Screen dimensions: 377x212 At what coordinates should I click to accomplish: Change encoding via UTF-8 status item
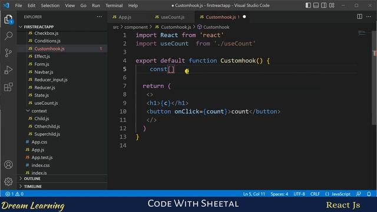pyautogui.click(x=299, y=194)
